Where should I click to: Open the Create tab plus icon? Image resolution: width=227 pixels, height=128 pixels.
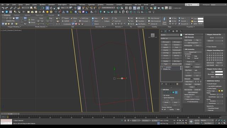[x=162, y=31]
